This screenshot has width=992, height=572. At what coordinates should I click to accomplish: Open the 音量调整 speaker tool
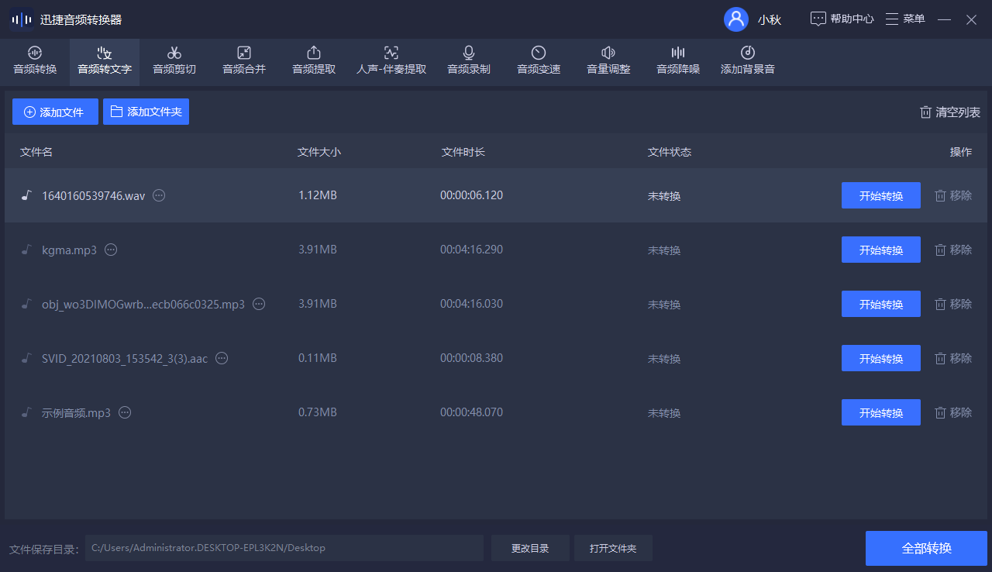[608, 60]
